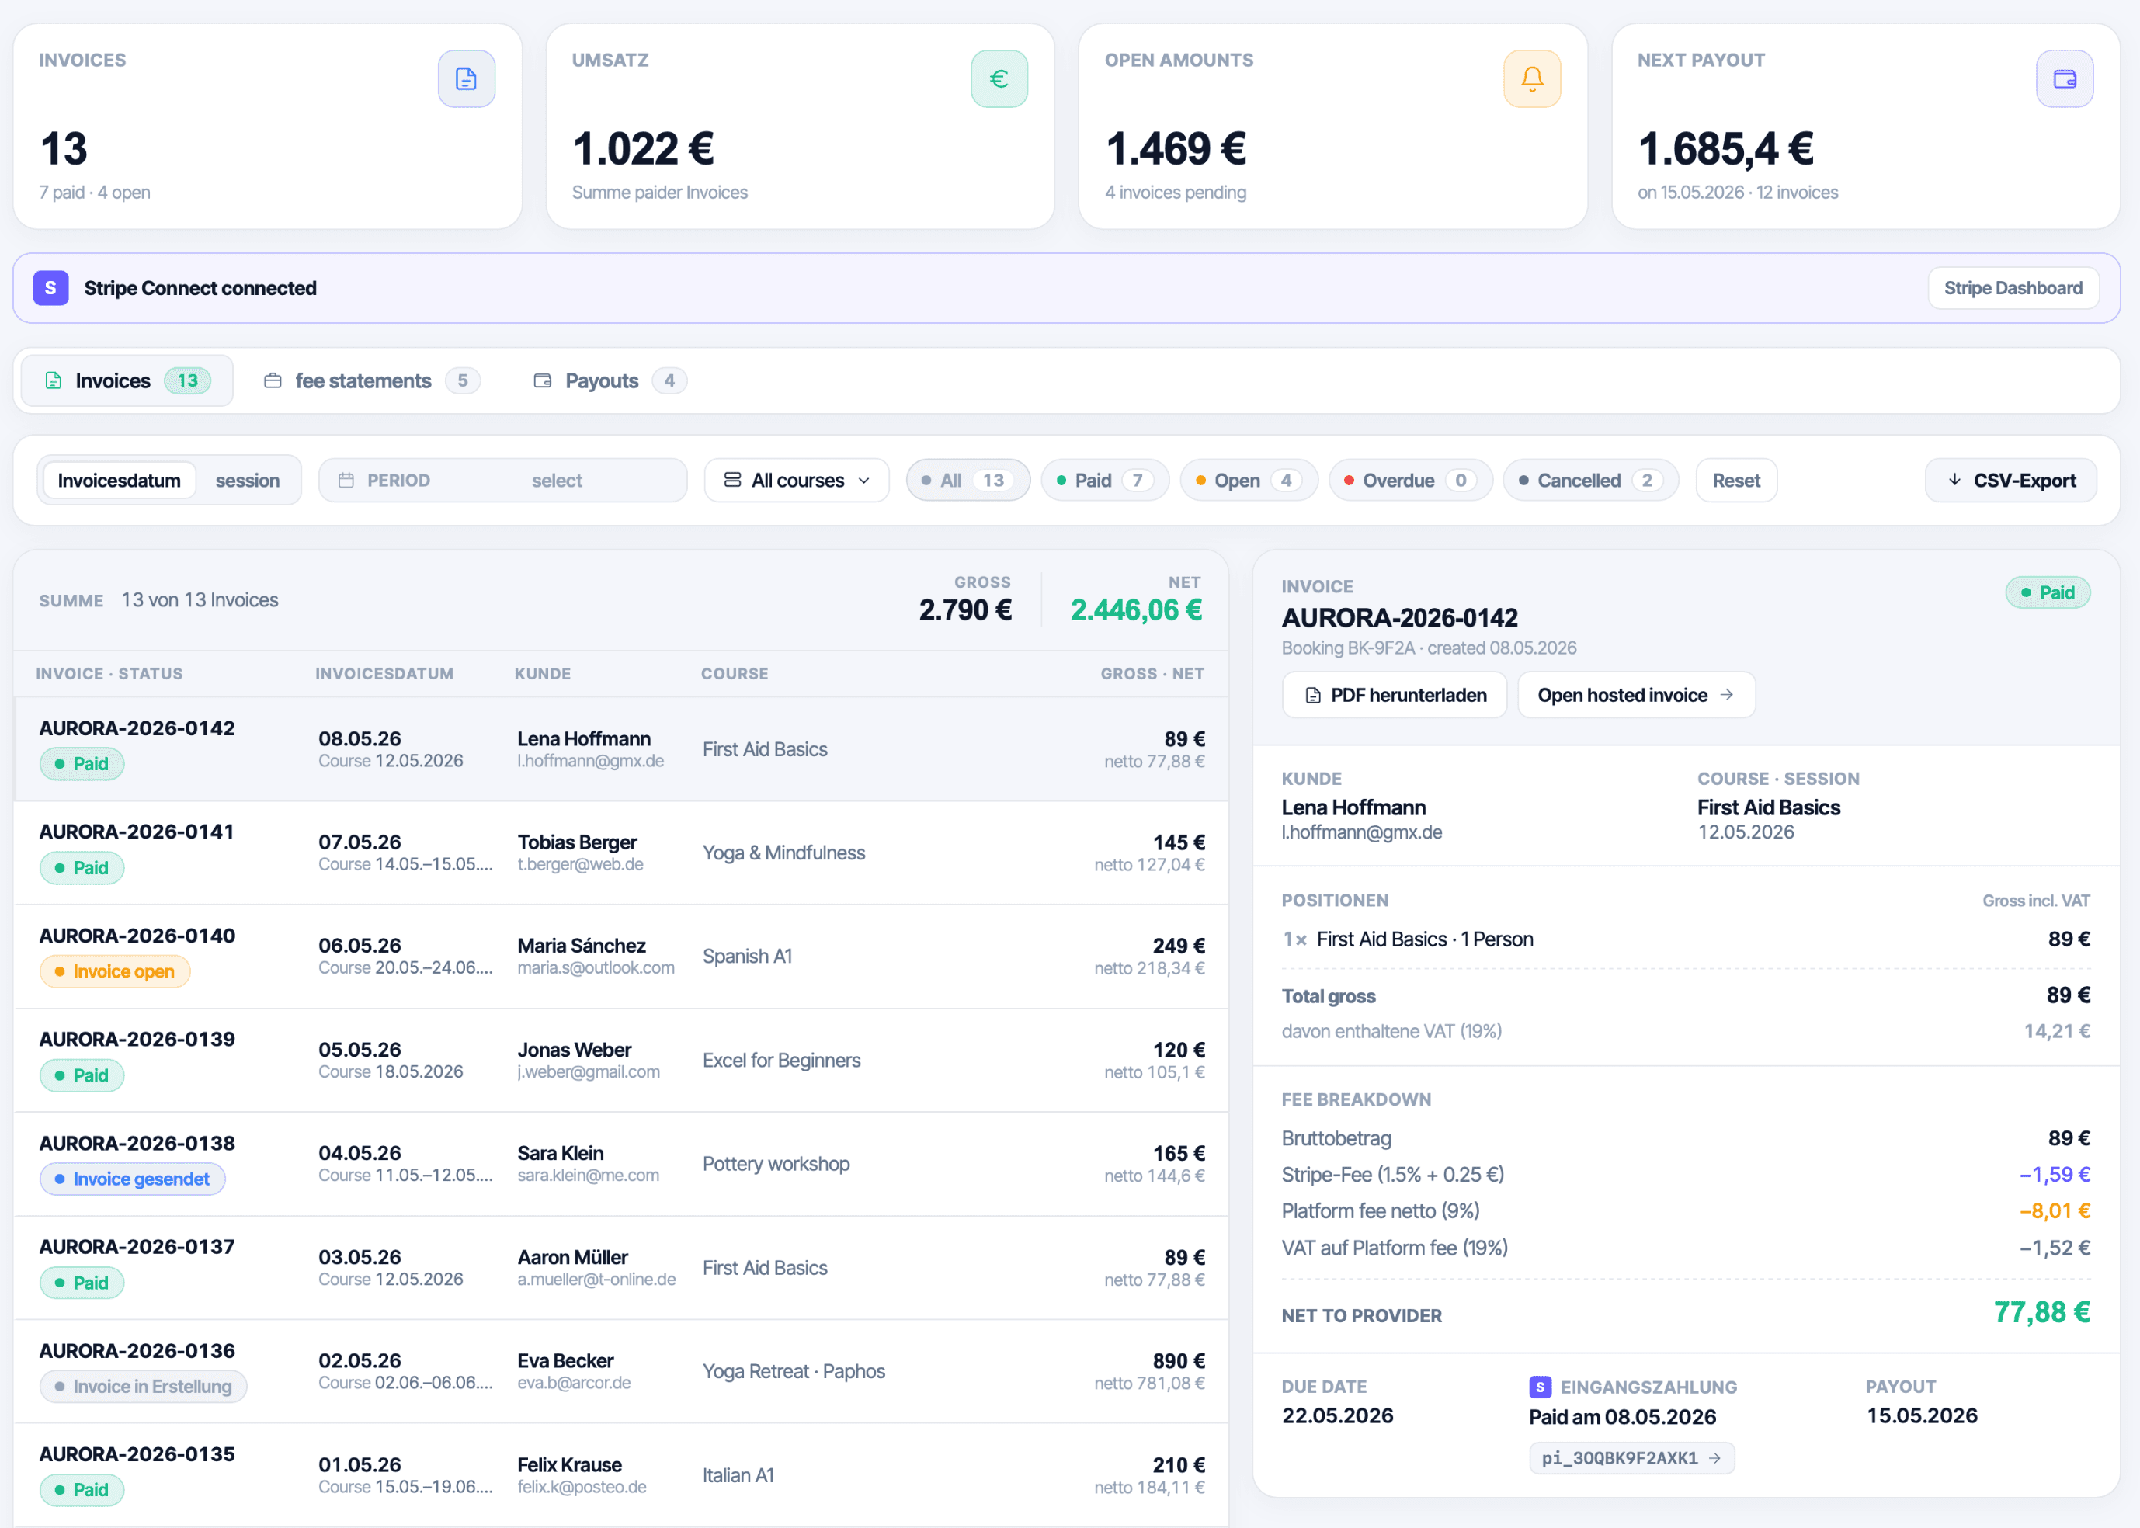Click Pottery workshop course cell

pyautogui.click(x=776, y=1164)
